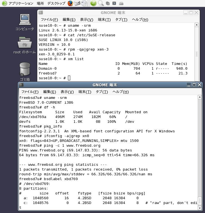Click the 'SUSE LINUX 10.0 (i586)' line
This screenshot has height=213, width=205.
coord(63,40)
